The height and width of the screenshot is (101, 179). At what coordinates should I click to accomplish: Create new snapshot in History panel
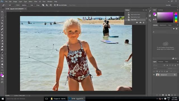[140, 22]
